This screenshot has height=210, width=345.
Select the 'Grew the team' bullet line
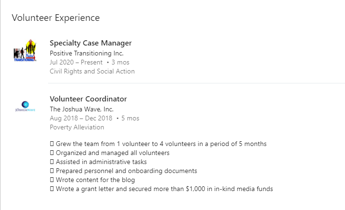pos(158,144)
